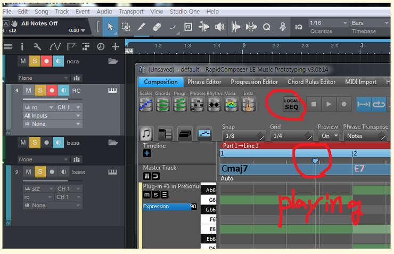394x254 pixels.
Task: Switch to the Phrase Editor tab
Action: (204, 82)
